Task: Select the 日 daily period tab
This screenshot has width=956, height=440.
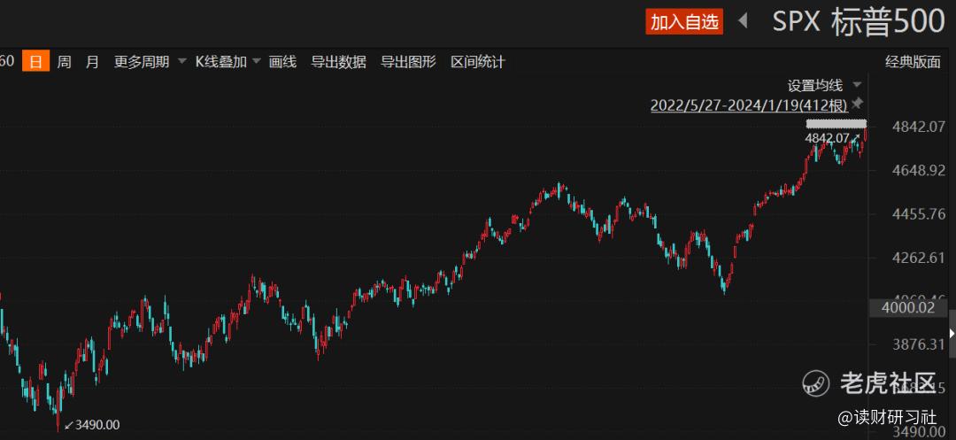Action: [36, 62]
